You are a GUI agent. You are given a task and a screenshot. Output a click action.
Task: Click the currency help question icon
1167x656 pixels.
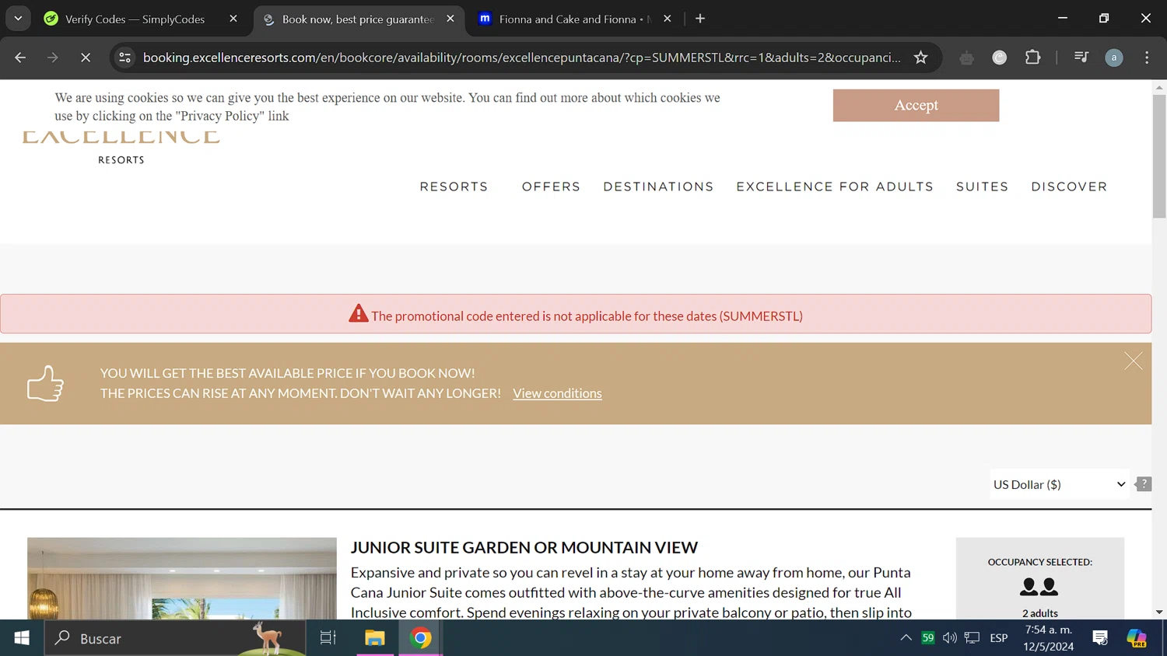[1143, 484]
